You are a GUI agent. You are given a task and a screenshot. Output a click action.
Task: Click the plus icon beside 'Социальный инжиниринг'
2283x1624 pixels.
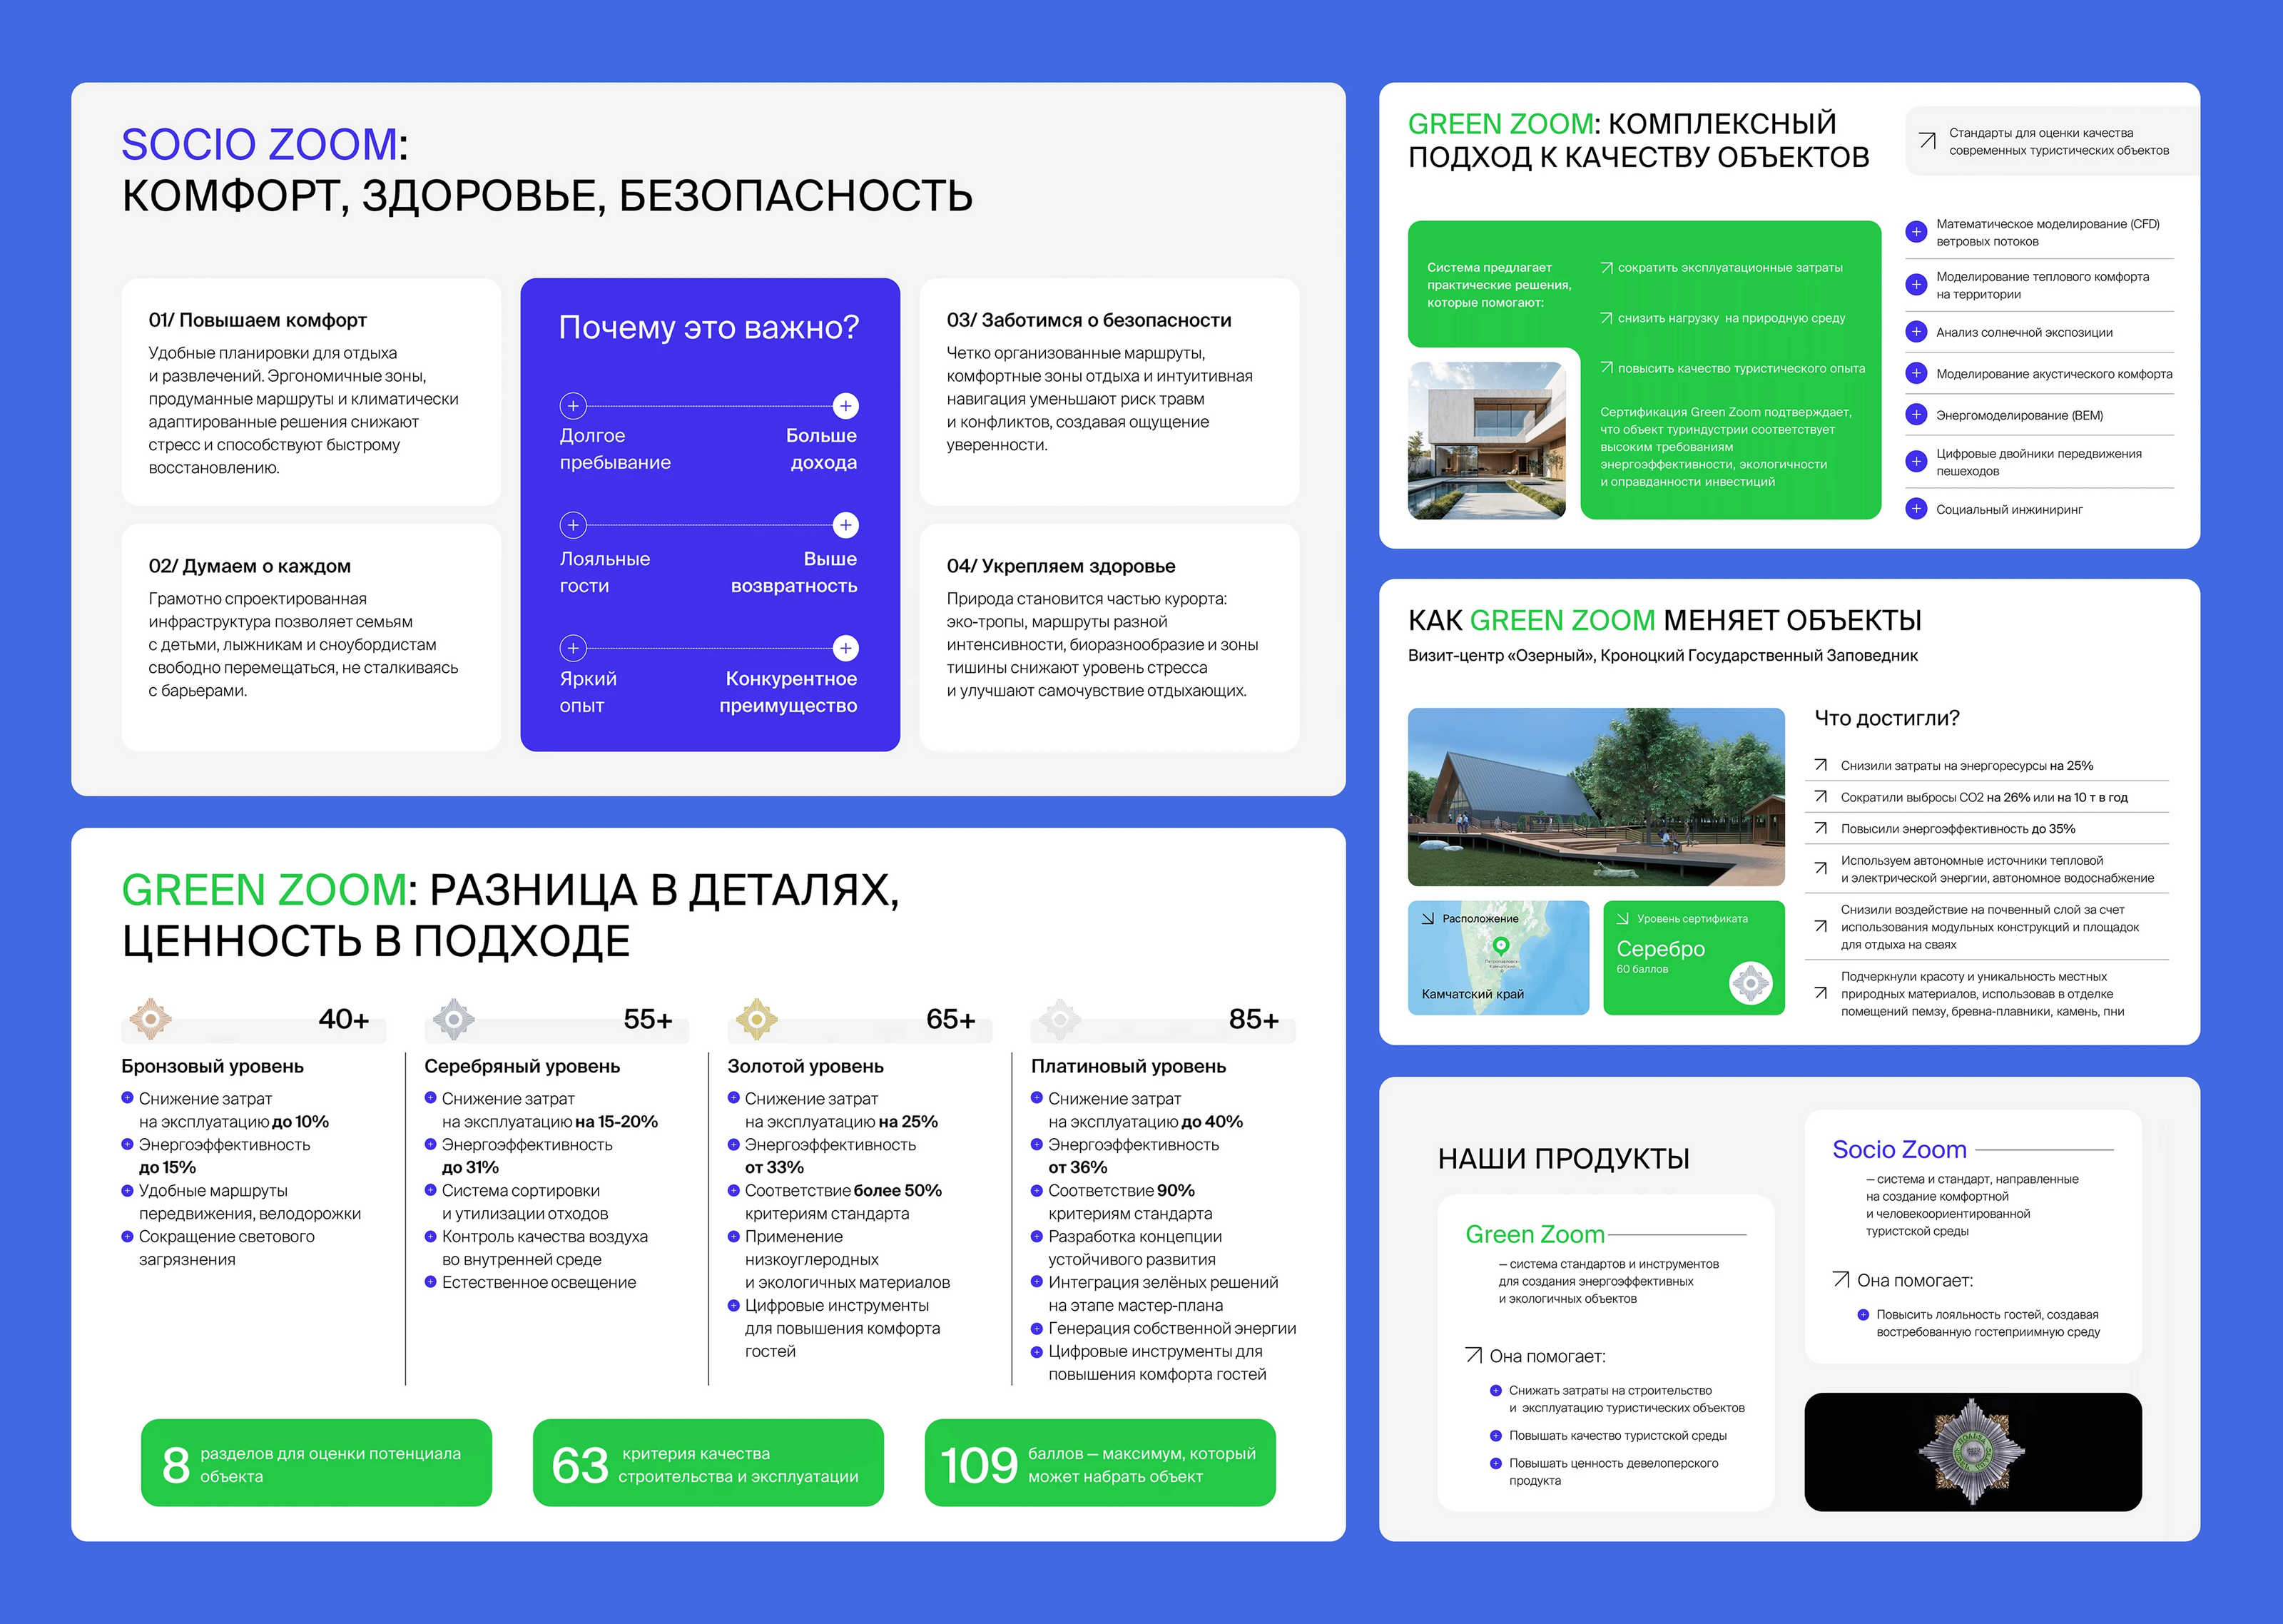[1916, 509]
